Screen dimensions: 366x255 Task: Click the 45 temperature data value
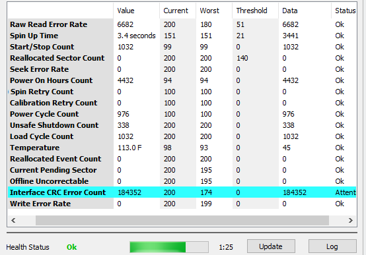coord(287,148)
